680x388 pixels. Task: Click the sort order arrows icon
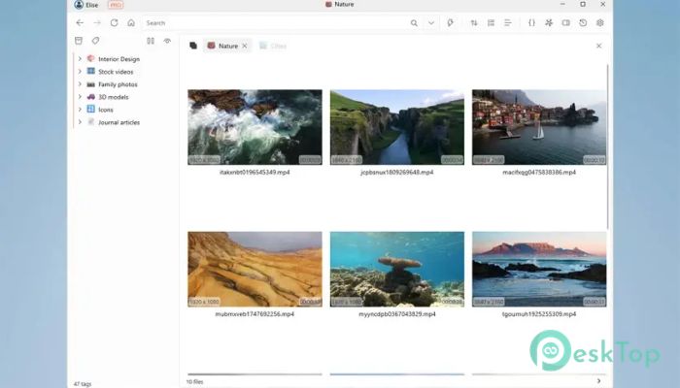(x=474, y=22)
